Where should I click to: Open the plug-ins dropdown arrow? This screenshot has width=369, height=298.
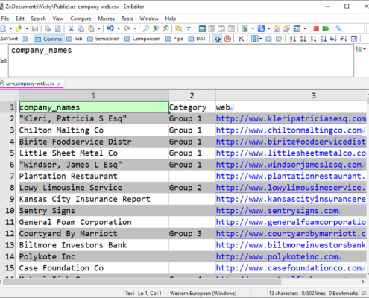[x=269, y=28]
